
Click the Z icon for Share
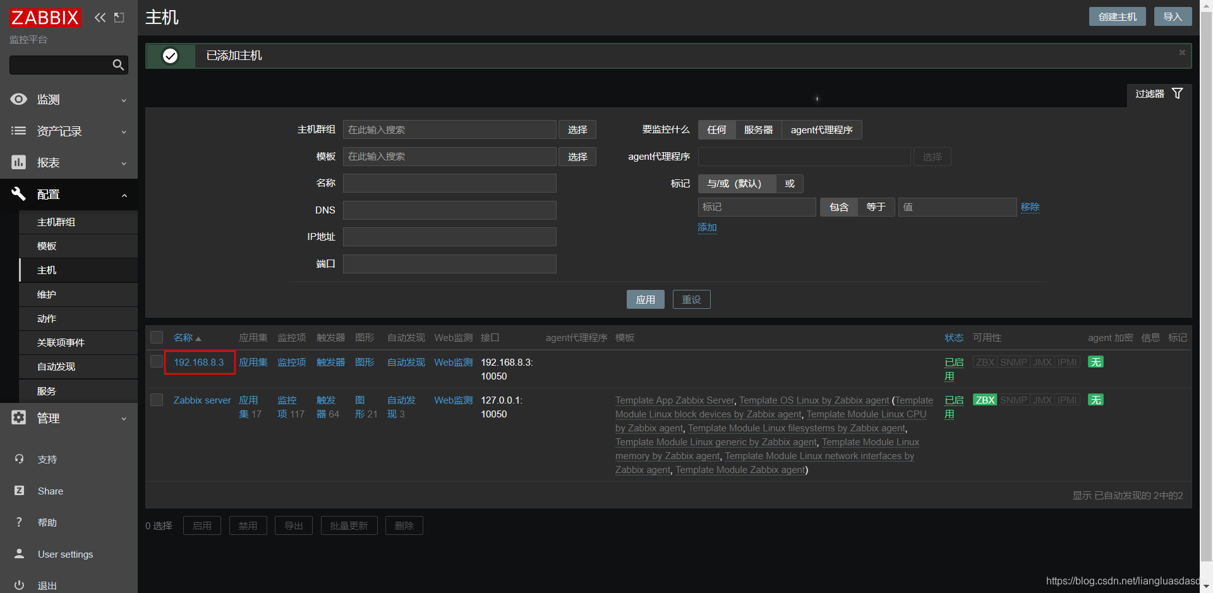pos(19,491)
